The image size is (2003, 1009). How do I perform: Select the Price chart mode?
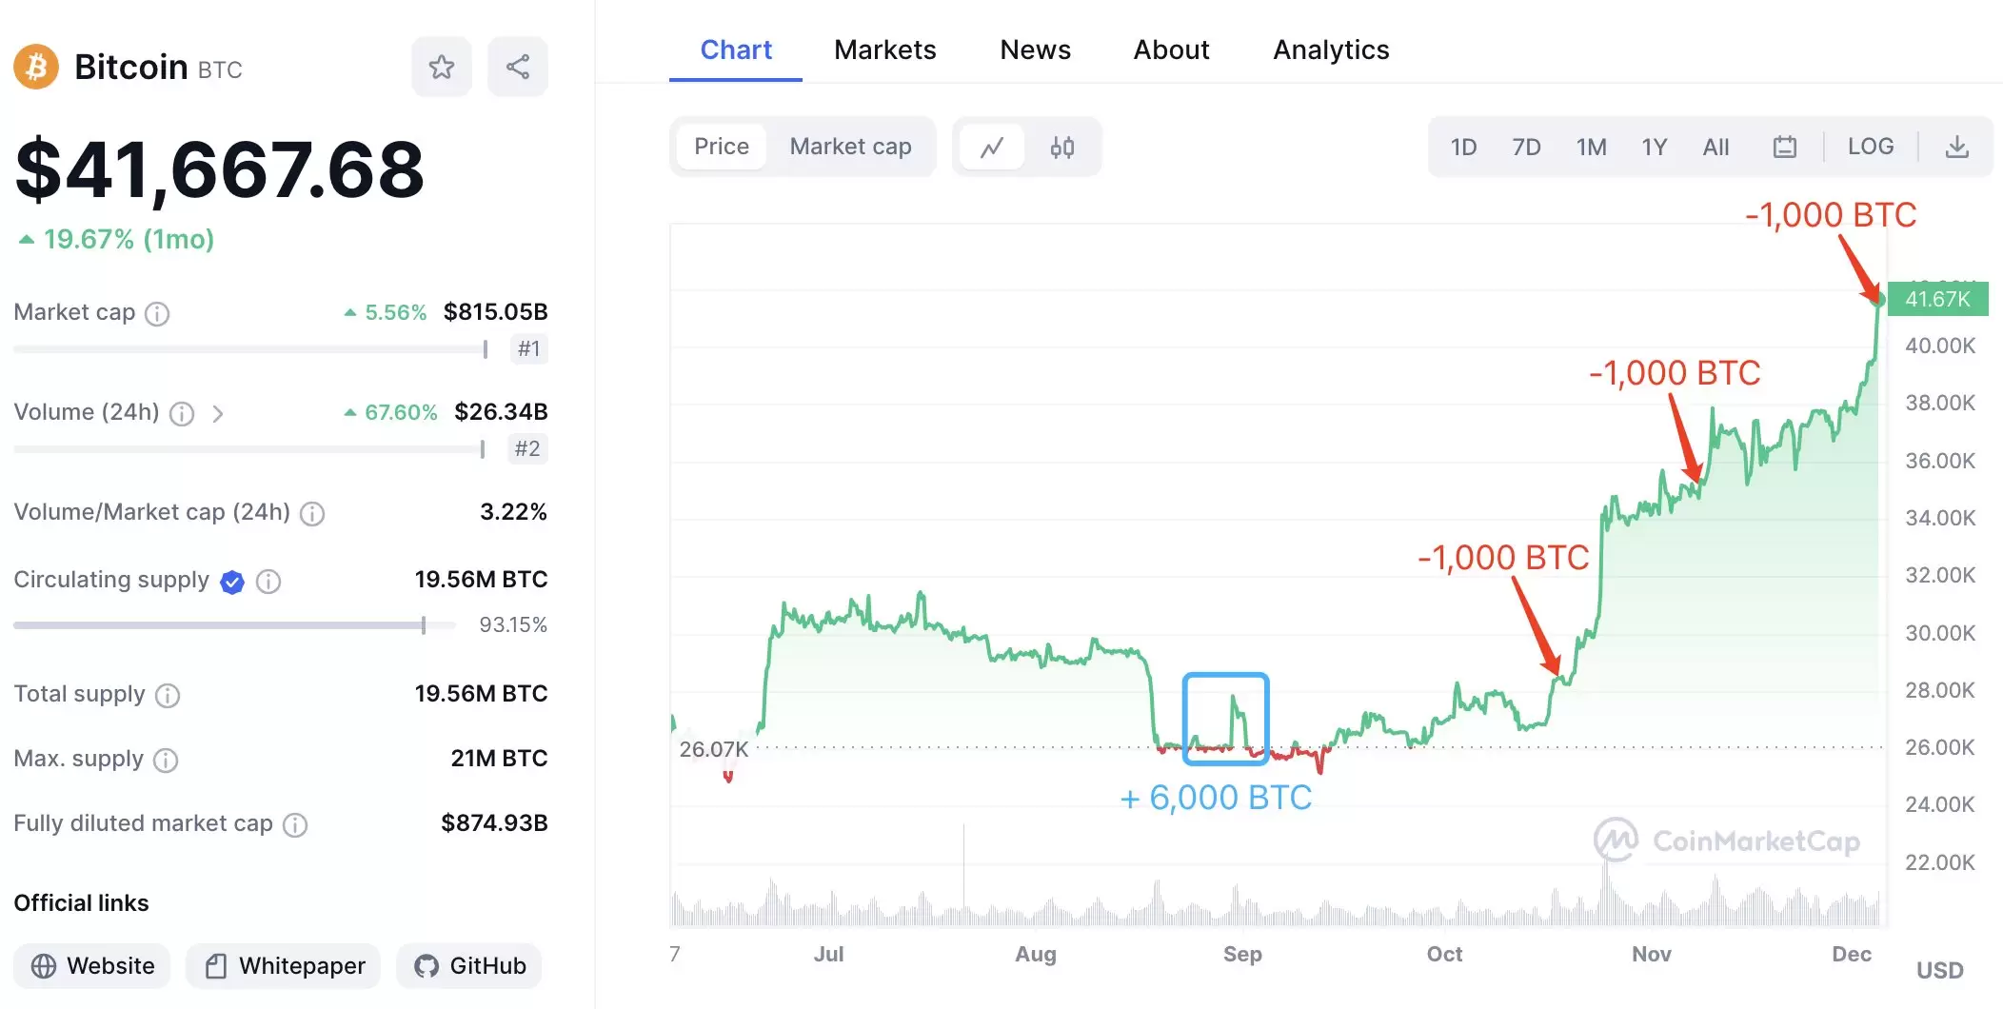[x=722, y=147]
